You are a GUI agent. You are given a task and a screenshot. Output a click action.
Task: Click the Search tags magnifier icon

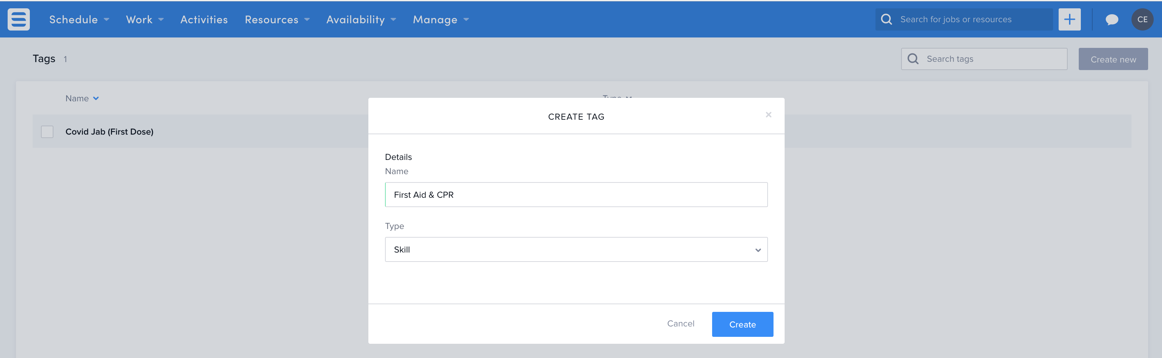click(x=913, y=59)
